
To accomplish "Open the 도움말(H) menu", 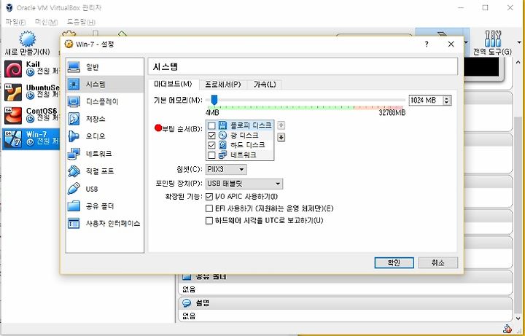I will pyautogui.click(x=81, y=22).
